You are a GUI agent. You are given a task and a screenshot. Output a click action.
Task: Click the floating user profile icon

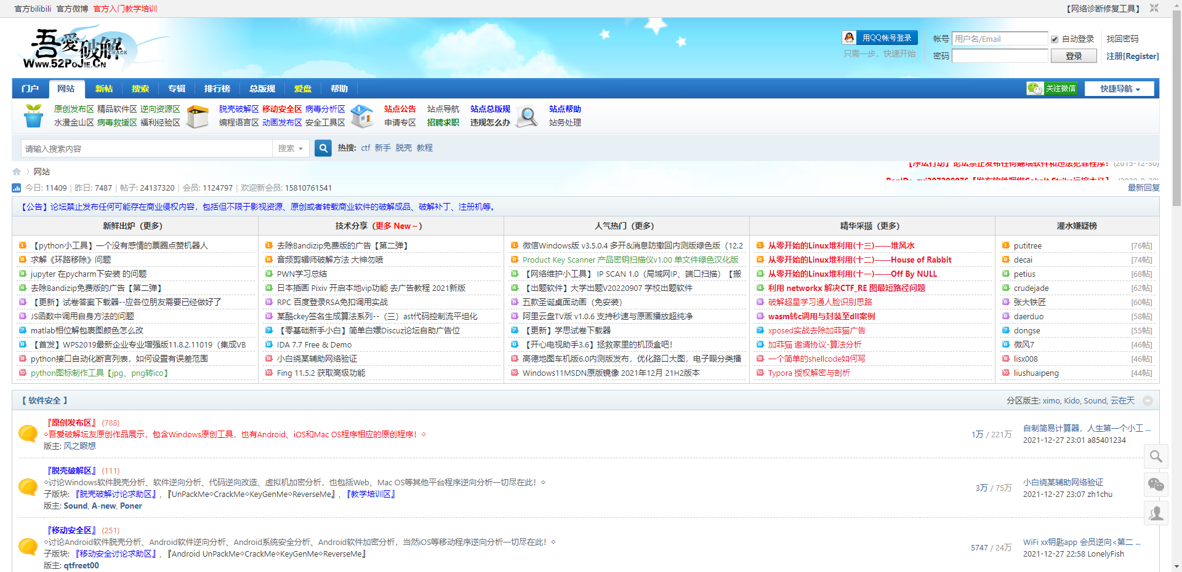(x=1156, y=513)
